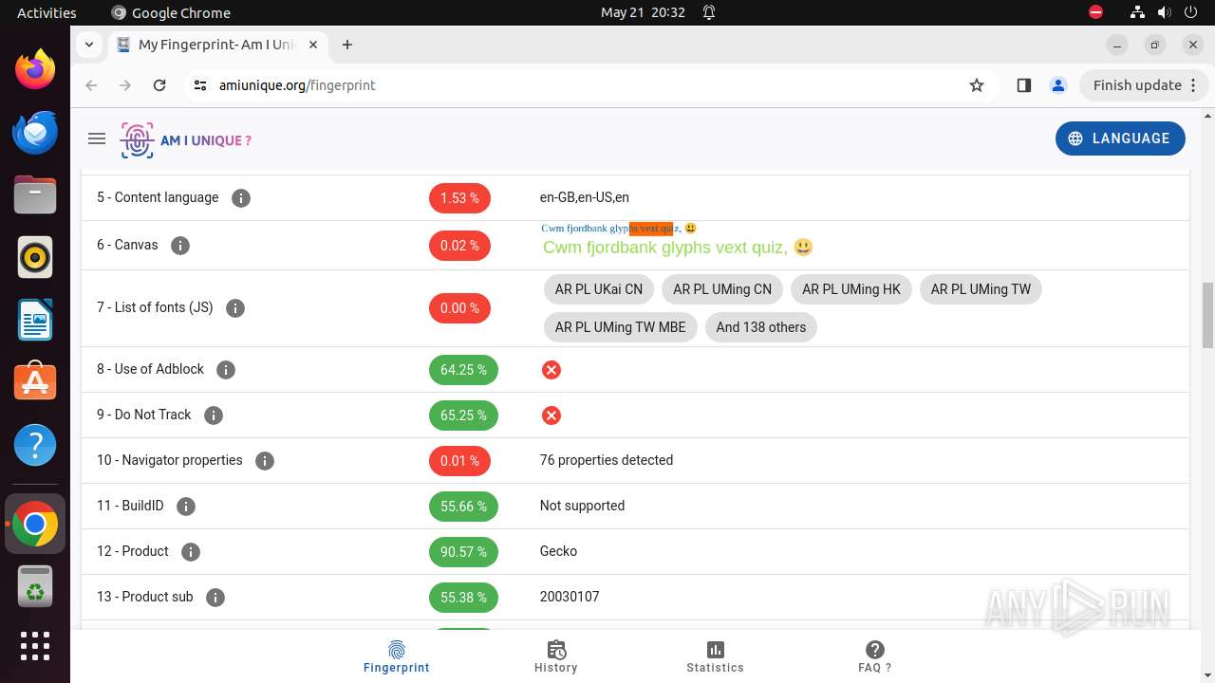Click the 0.00 % fonts badge

459,308
